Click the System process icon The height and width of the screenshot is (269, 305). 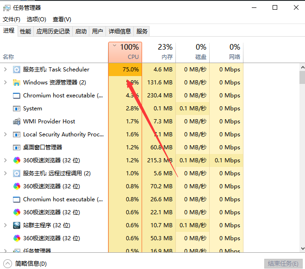tap(17, 109)
